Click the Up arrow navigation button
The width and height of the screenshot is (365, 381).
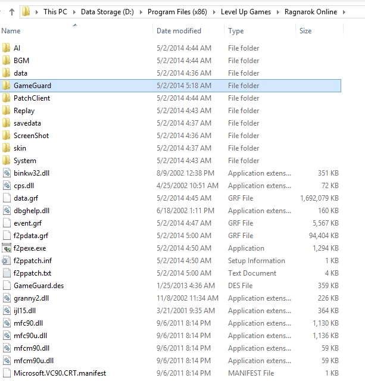tap(12, 12)
